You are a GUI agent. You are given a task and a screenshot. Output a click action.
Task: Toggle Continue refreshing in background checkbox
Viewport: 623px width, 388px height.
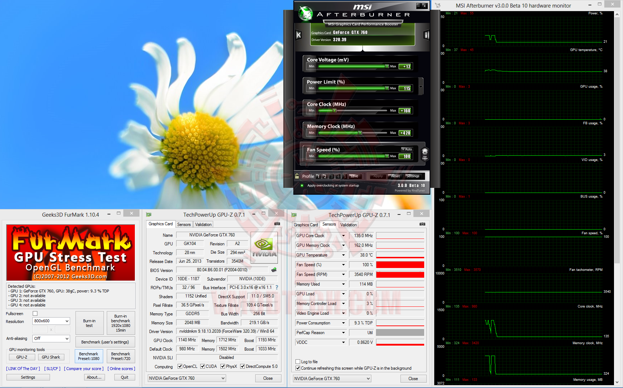(x=298, y=368)
